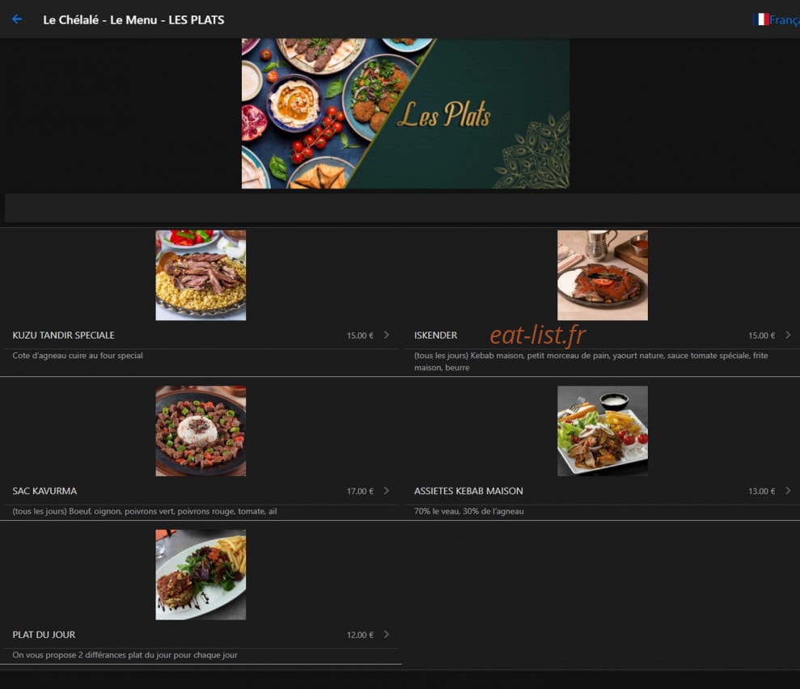The width and height of the screenshot is (800, 689).
Task: View the Sac Kavurma dish image
Action: [201, 431]
